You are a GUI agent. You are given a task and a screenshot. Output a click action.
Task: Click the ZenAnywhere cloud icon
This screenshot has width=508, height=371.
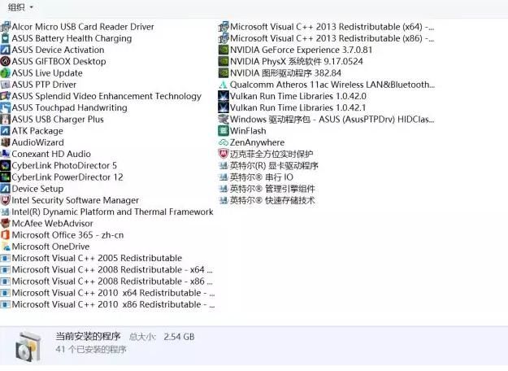[x=224, y=142]
